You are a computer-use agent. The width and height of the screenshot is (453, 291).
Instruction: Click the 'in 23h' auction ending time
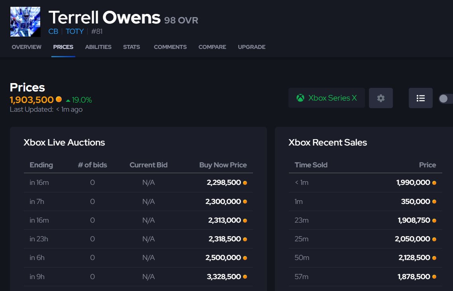[39, 239]
